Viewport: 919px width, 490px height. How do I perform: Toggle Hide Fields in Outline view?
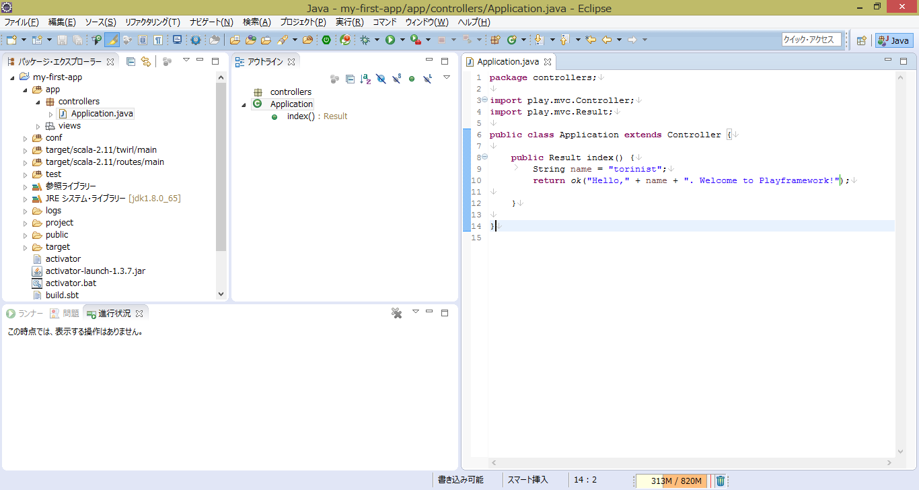click(x=381, y=79)
